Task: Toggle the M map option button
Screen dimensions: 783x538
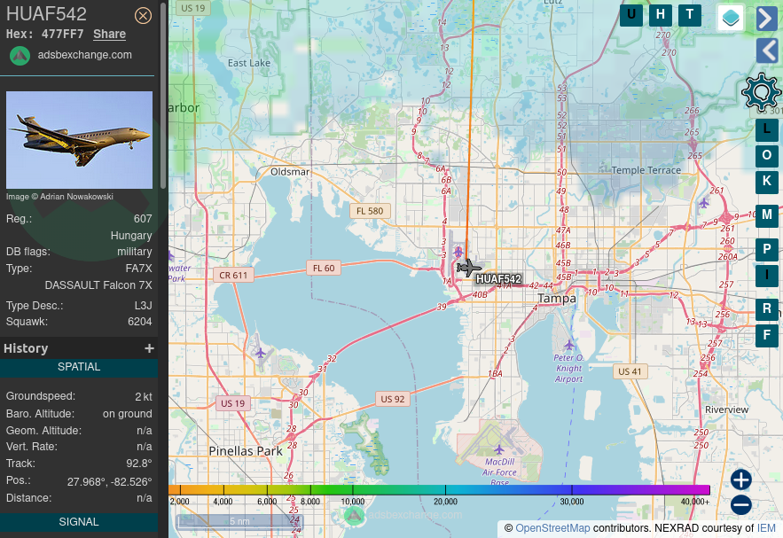Action: [766, 215]
